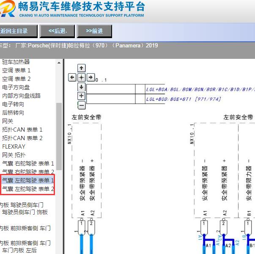This screenshot has height=254, width=255.
Task: Click sidebar list scroll-up arrow
Action: click(59, 63)
